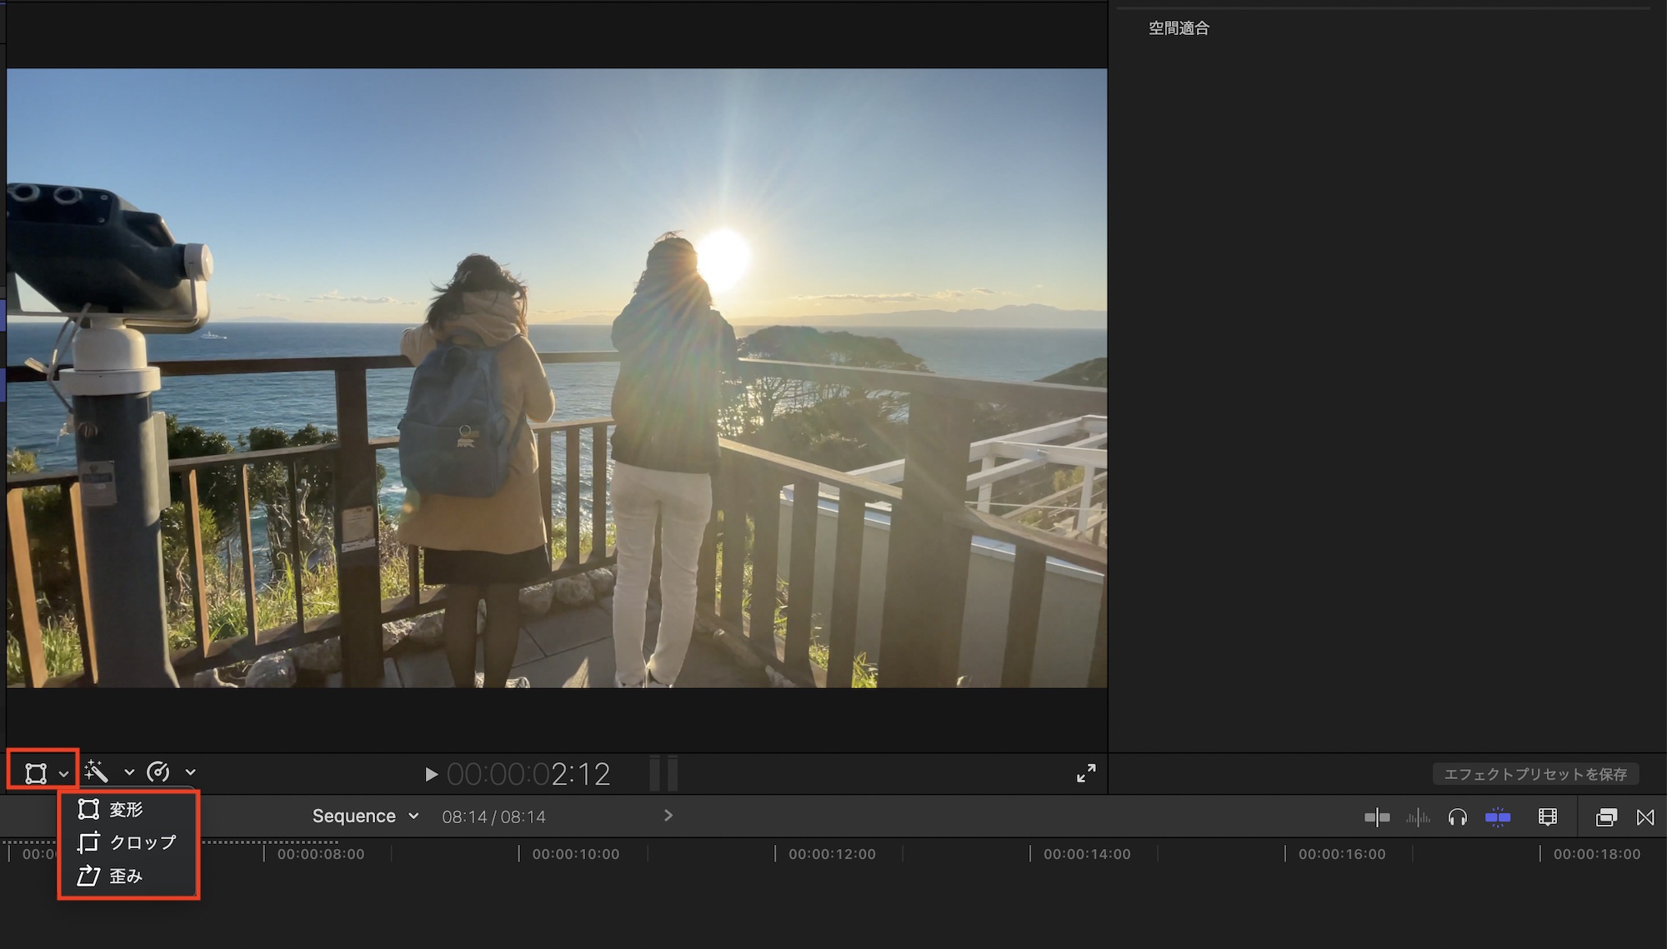Choose クロップ from the popup menu
Viewport: 1667px width, 949px height.
tap(142, 842)
